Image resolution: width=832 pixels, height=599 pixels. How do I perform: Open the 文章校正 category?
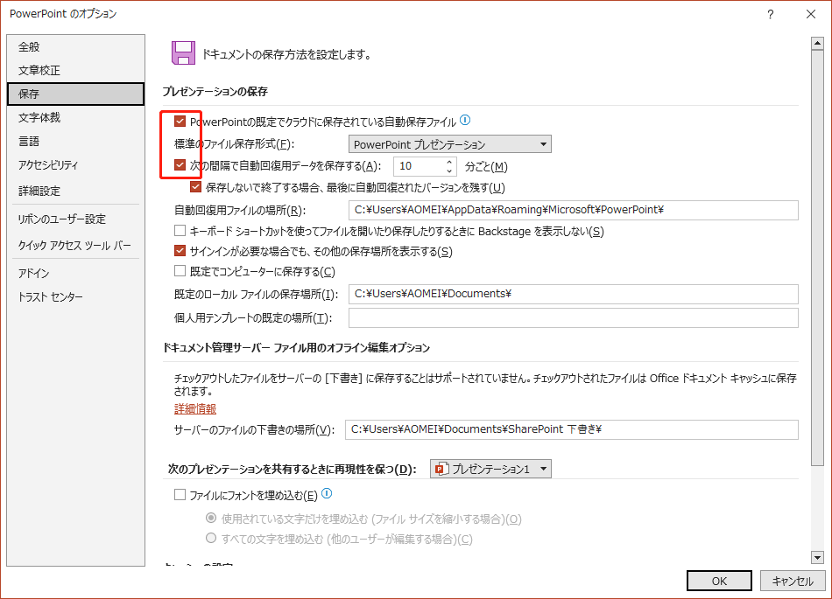(x=75, y=71)
